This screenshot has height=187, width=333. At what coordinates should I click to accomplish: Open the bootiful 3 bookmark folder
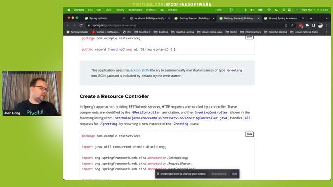143,32
